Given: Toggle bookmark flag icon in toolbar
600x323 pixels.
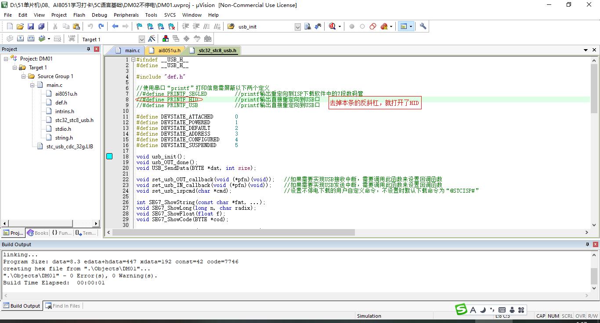Looking at the screenshot, I should coord(139,26).
